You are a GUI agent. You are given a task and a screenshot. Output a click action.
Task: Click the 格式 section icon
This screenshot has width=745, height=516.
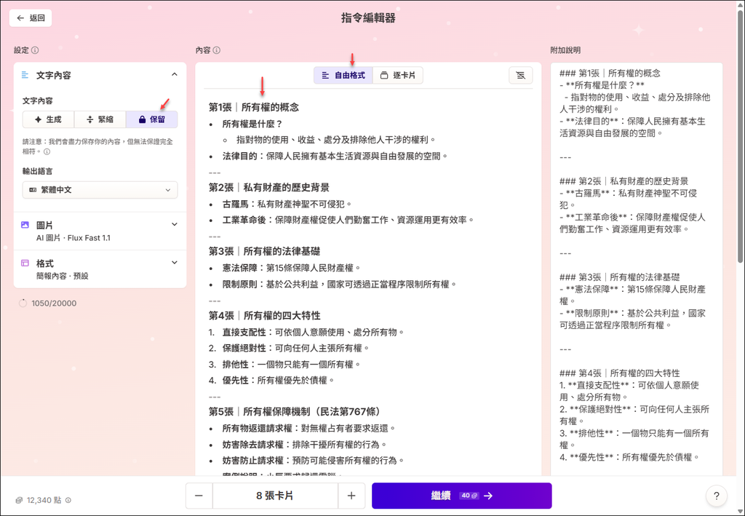click(x=25, y=263)
